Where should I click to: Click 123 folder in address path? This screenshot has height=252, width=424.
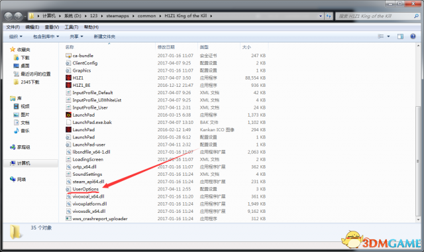[93, 16]
